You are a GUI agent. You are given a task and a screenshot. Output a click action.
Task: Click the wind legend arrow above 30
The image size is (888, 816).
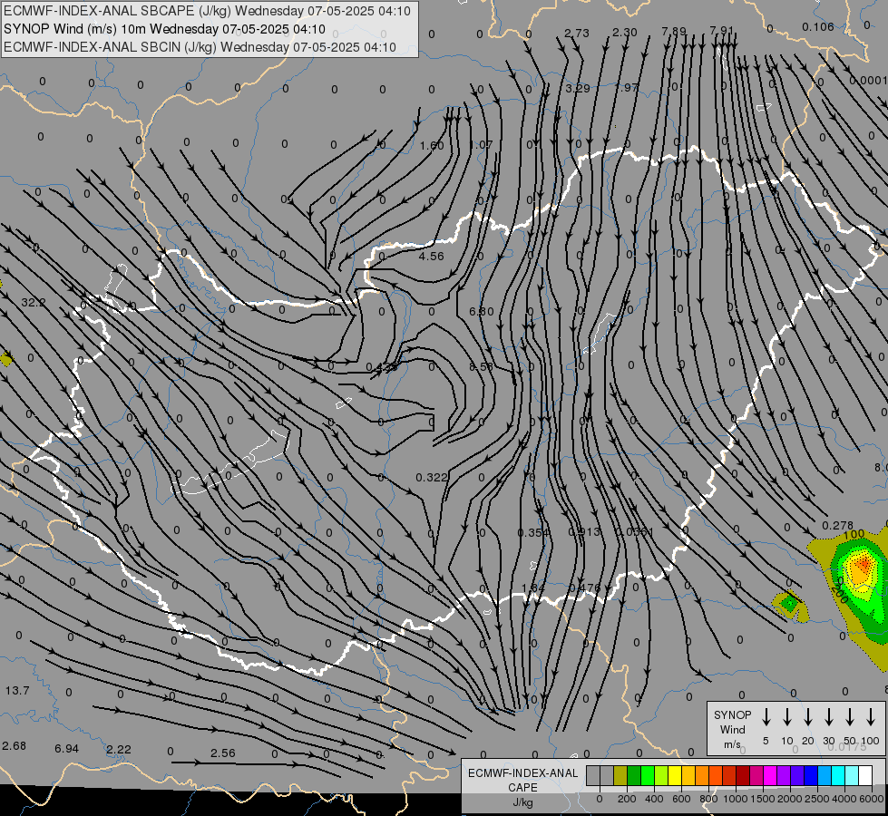(x=828, y=717)
